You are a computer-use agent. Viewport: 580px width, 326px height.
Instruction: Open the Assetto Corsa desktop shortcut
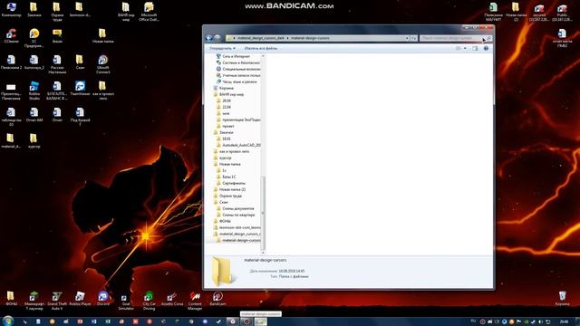coord(171,299)
